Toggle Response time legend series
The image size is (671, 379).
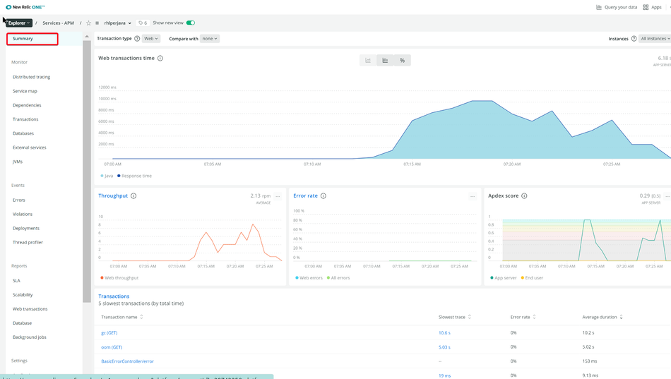click(134, 176)
